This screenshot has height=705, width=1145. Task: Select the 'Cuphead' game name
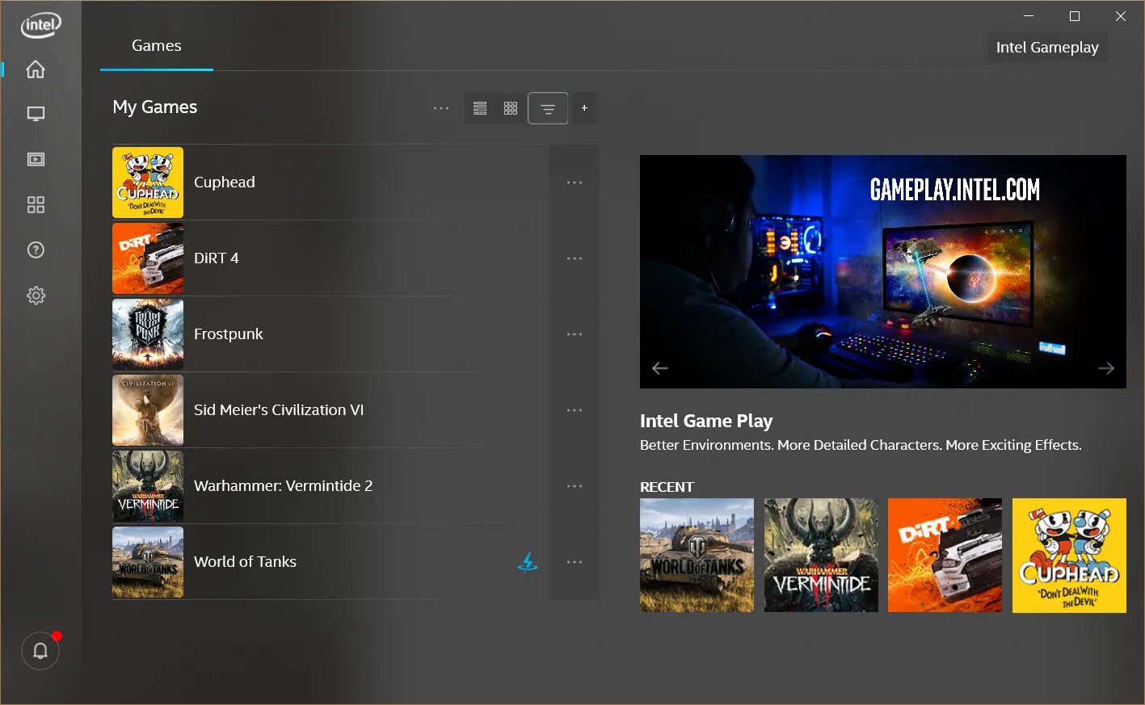tap(225, 183)
